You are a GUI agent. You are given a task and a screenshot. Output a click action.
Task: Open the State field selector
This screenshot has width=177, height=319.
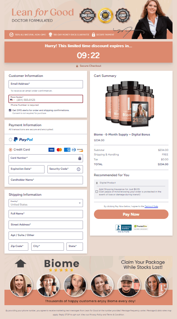point(75,247)
